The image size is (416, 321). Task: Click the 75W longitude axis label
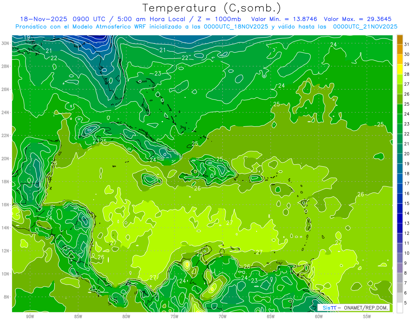coord(174,316)
